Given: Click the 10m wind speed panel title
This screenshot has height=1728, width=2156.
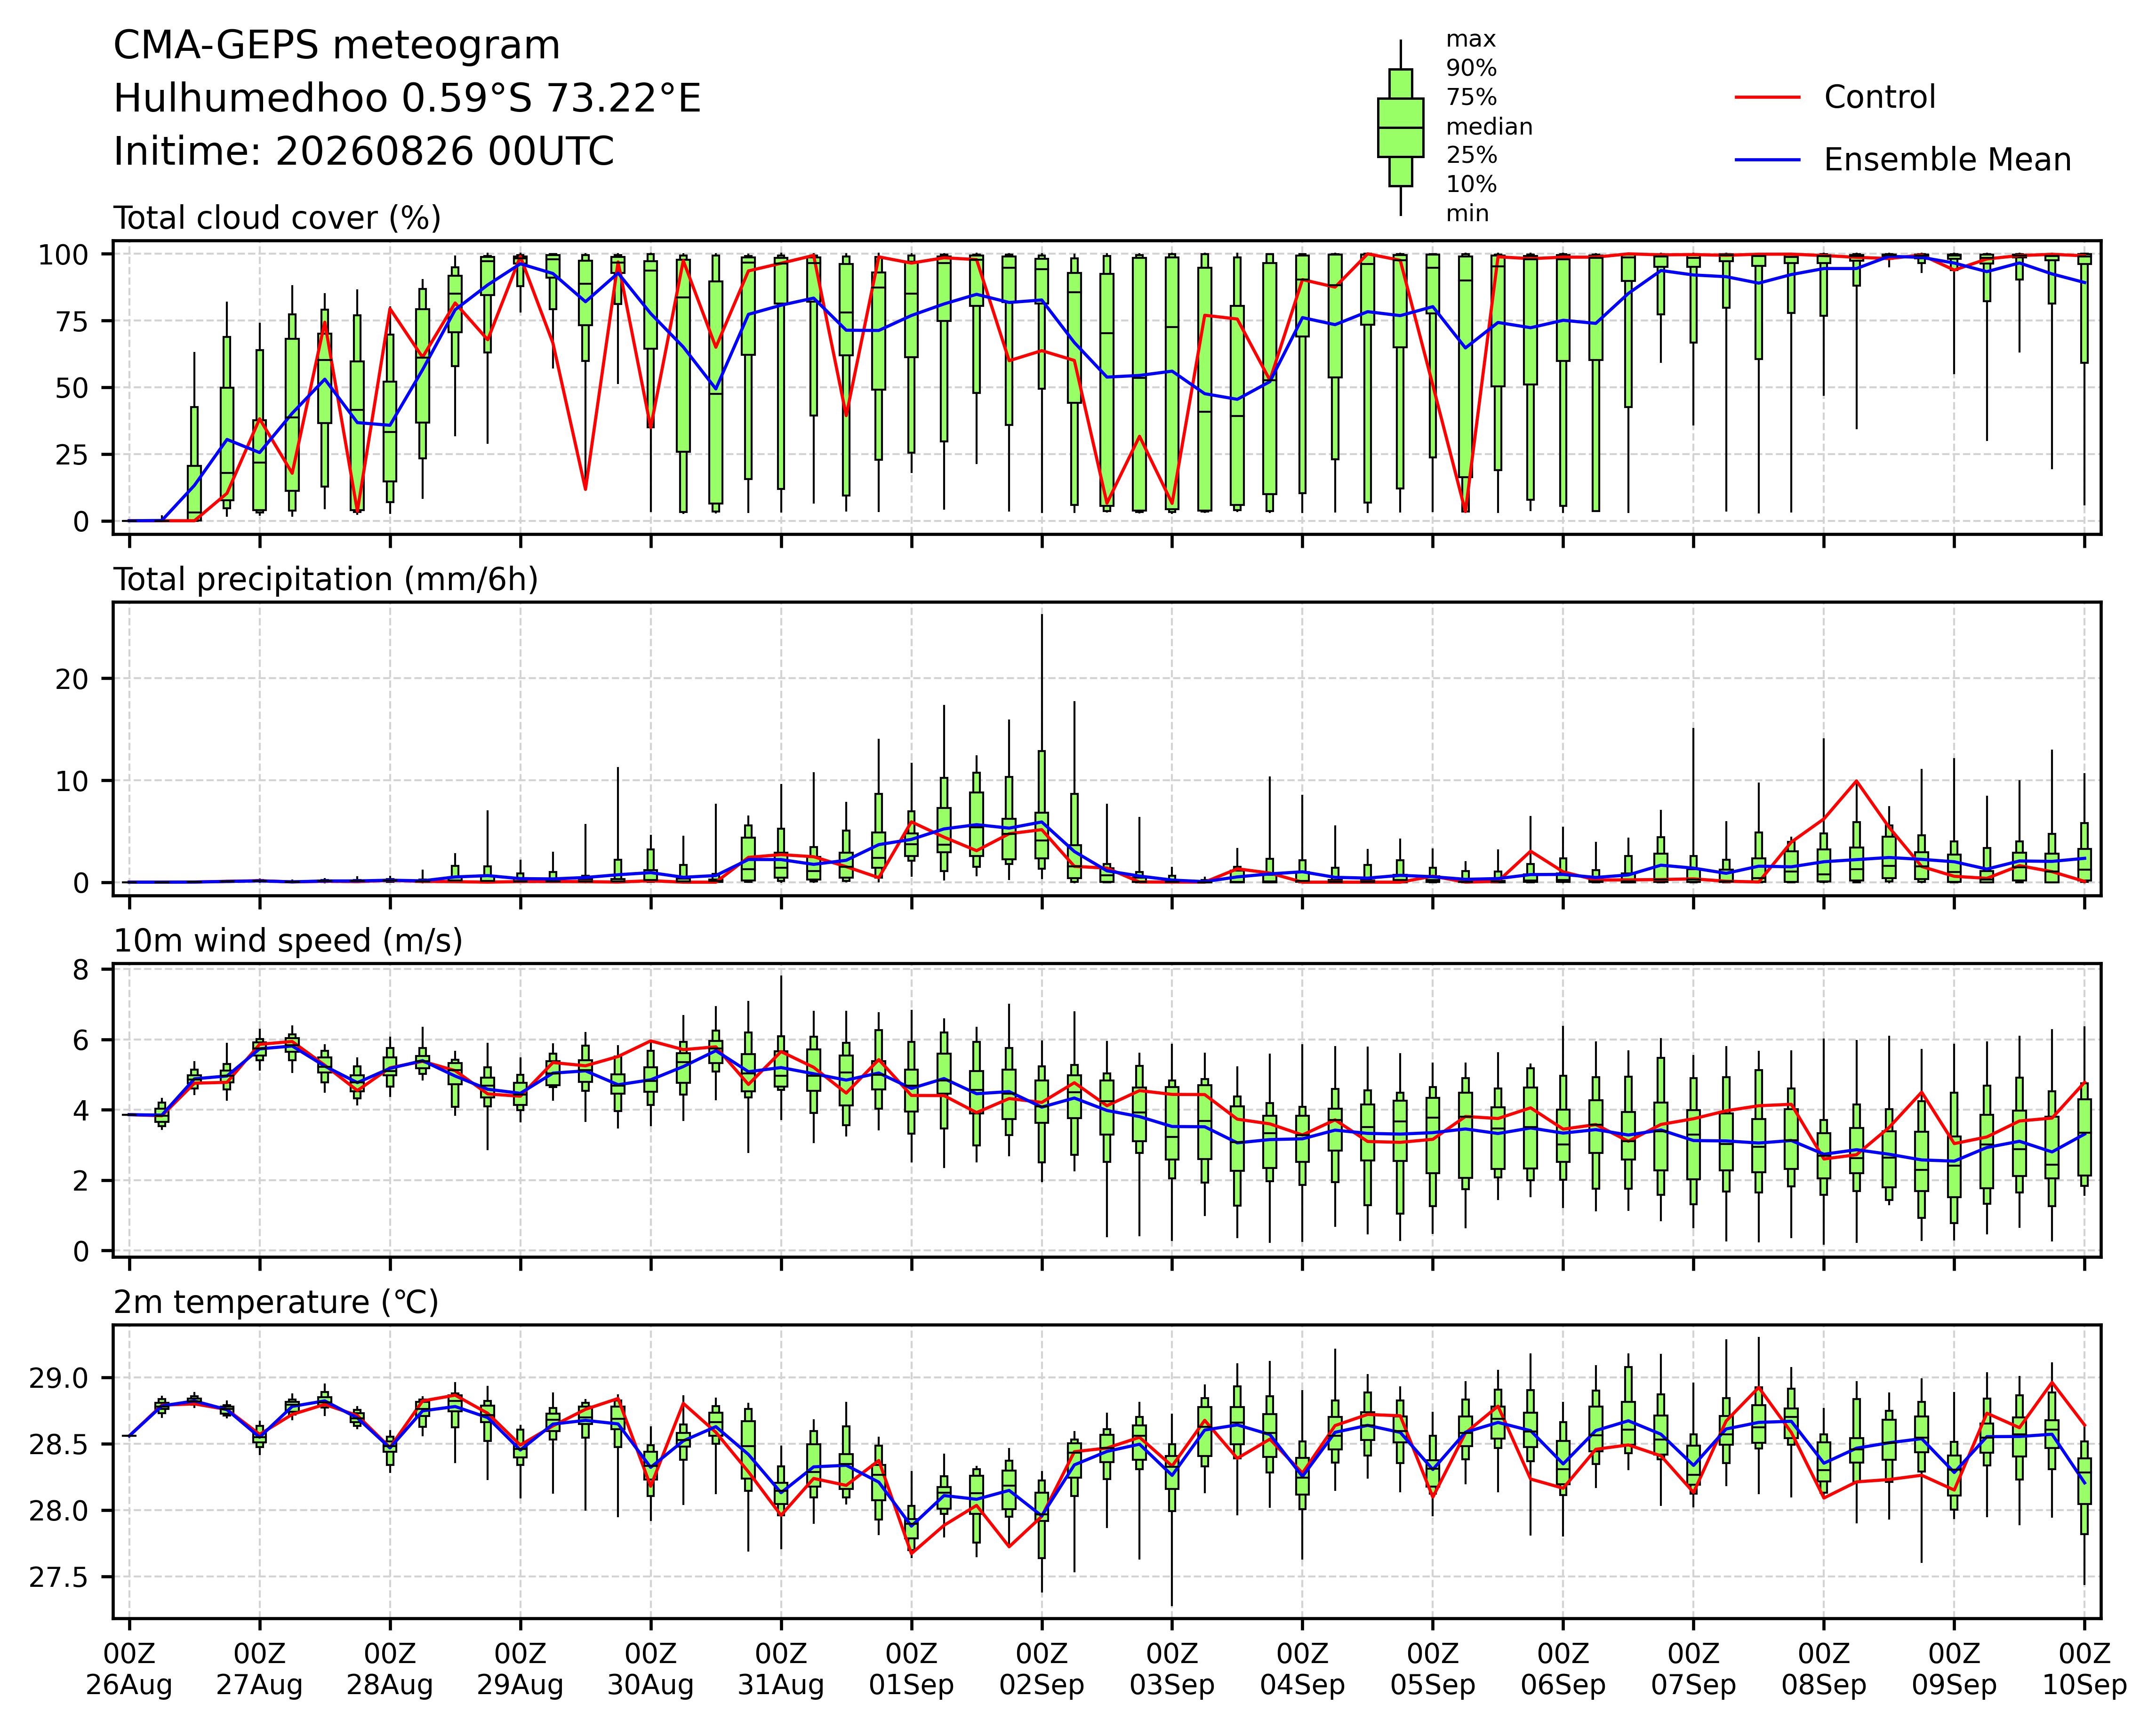Looking at the screenshot, I should pyautogui.click(x=288, y=941).
